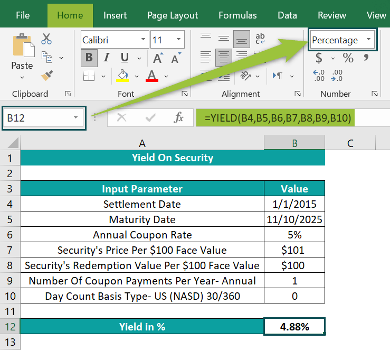
Task: Apply Percent Style format
Action: (x=348, y=58)
